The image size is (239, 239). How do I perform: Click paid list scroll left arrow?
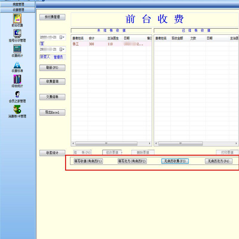156,143
